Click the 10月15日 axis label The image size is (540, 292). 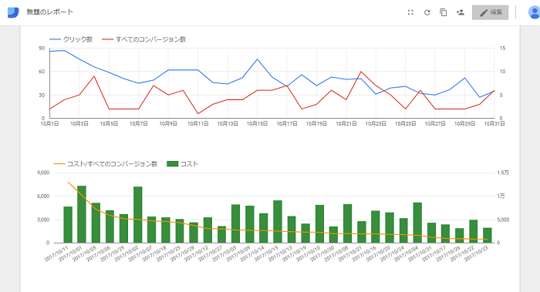pyautogui.click(x=257, y=123)
